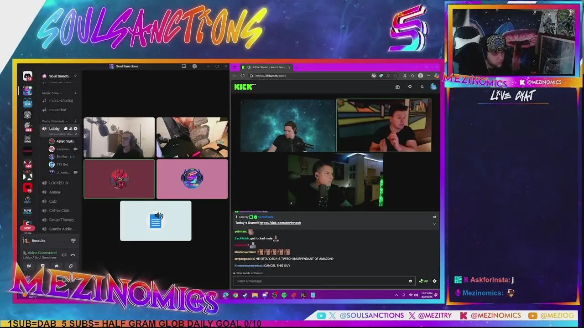Open Kick following heart icon
This screenshot has height=328, width=584.
410,87
